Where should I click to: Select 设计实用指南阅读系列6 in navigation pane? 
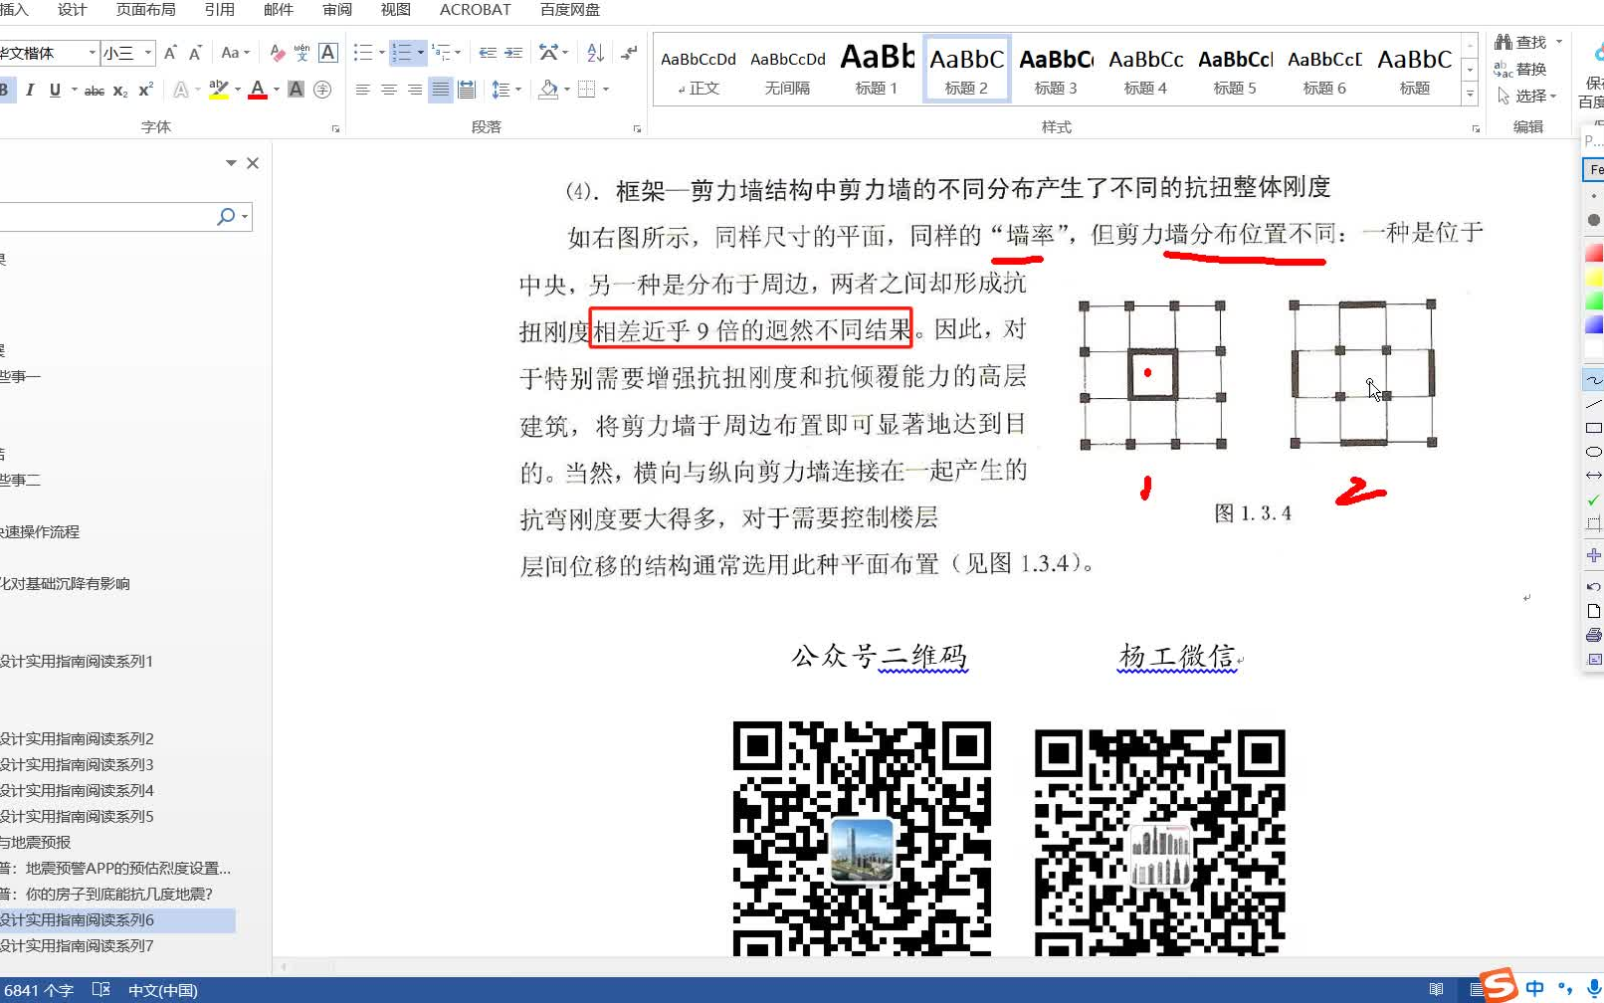116,919
